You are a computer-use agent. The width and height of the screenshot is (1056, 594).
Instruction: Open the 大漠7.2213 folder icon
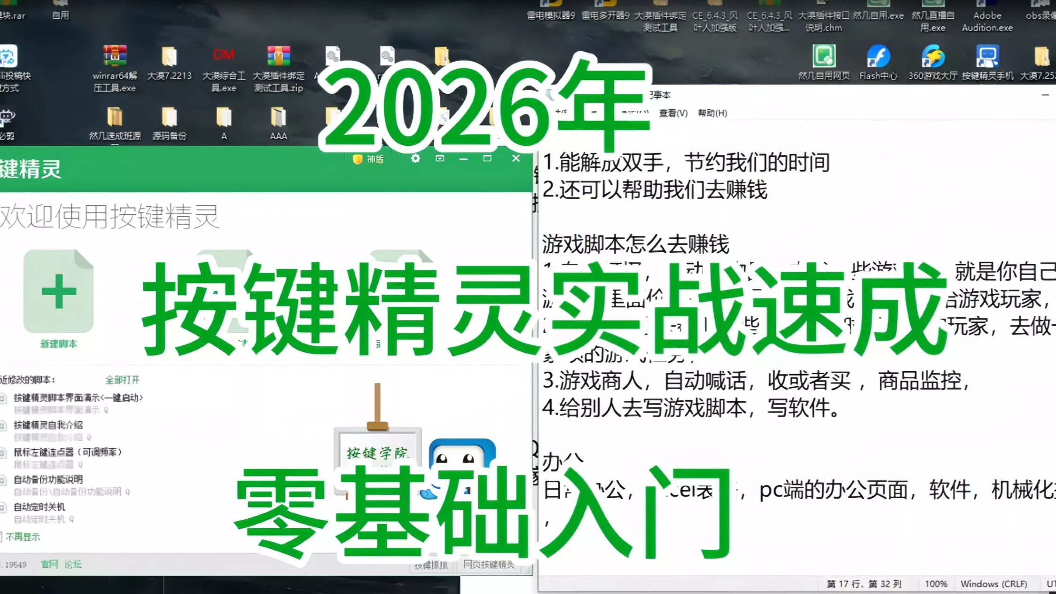point(169,63)
